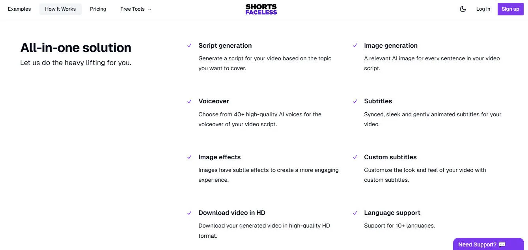Click the chat bubble icon on Need Support

[502, 244]
